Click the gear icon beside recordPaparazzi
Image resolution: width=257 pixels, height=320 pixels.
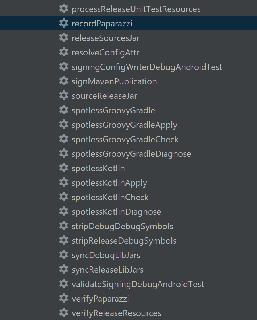(64, 23)
